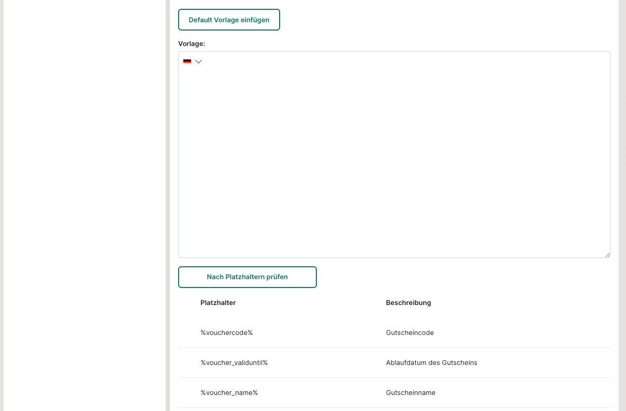Click blank area right of Default Vorlage button
This screenshot has height=411, width=626.
coord(440,20)
